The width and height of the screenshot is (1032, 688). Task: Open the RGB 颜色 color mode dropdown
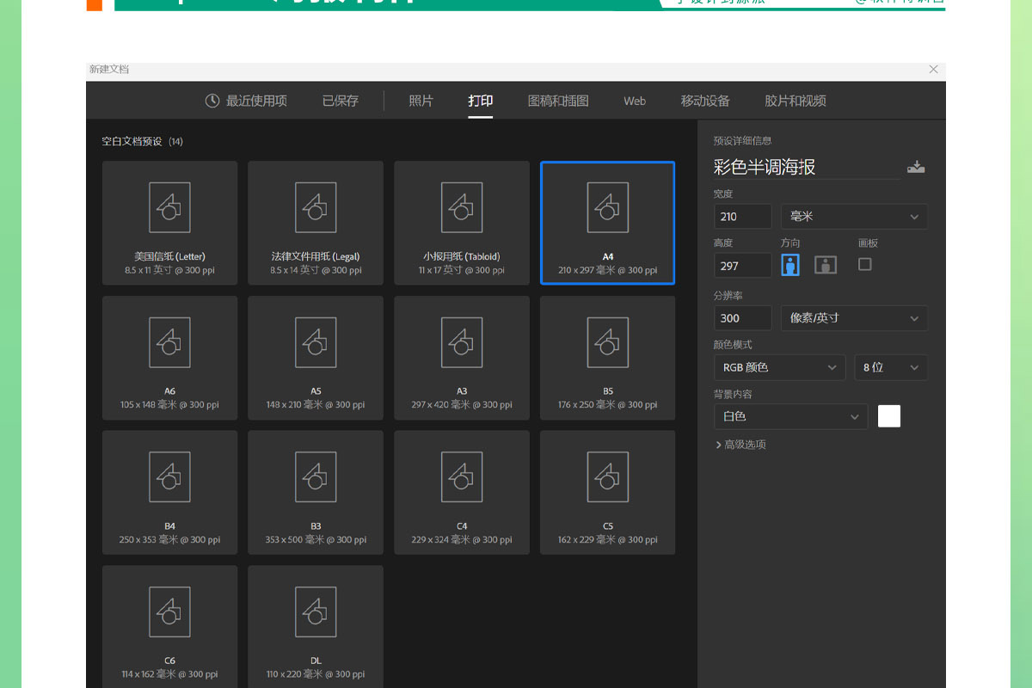779,367
